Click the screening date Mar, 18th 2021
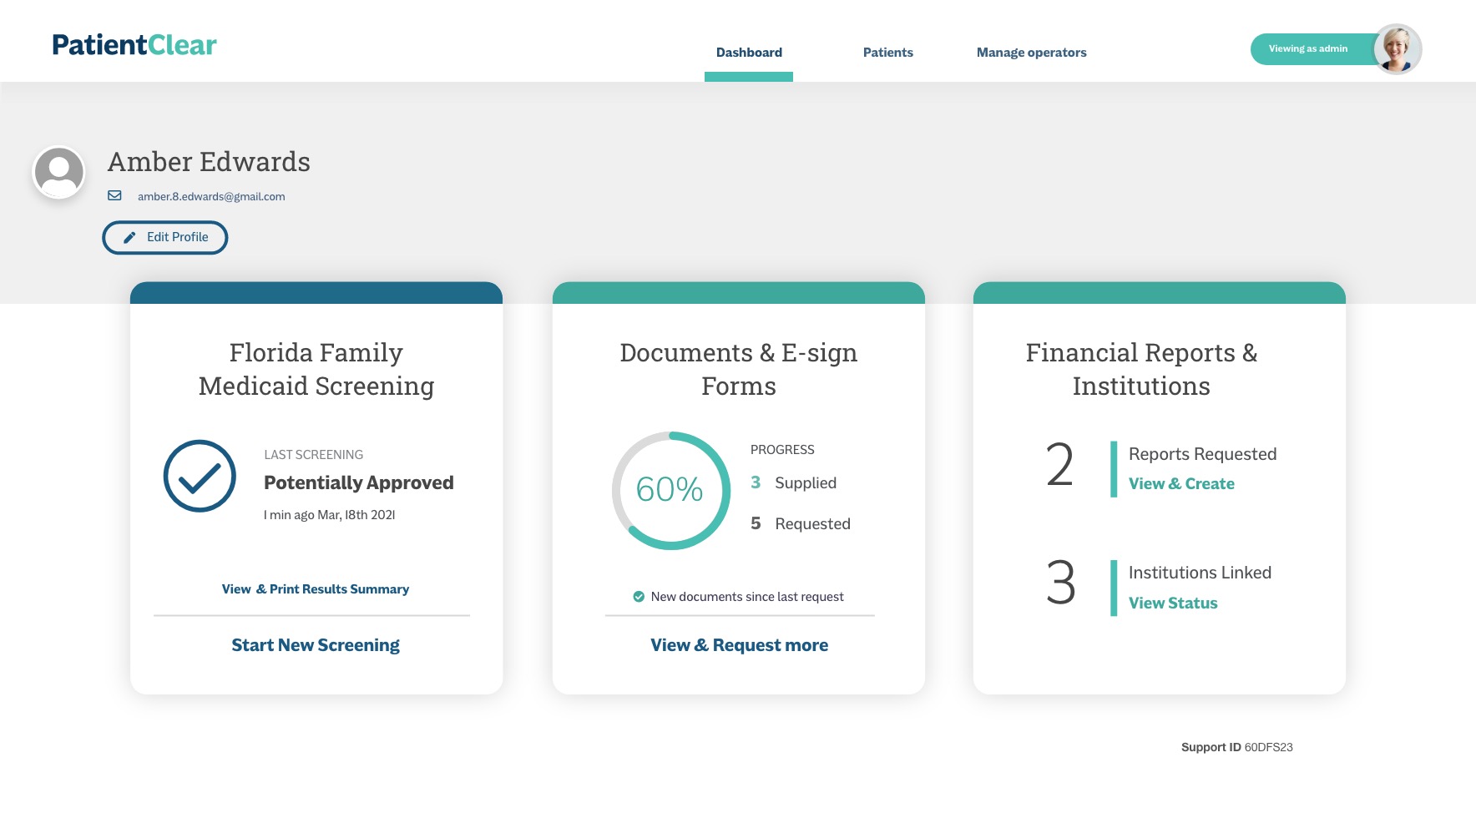 point(356,515)
